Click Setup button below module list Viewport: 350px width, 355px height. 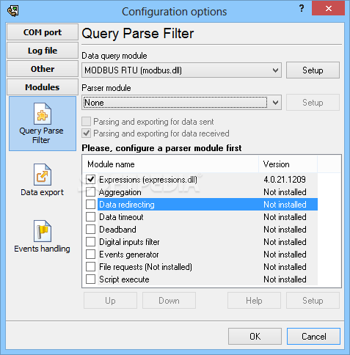coord(313,301)
